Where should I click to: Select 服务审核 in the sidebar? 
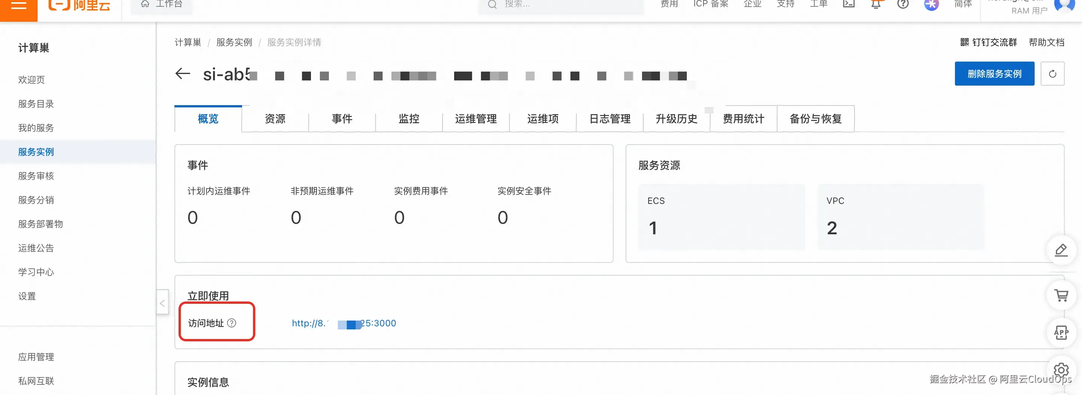click(36, 176)
